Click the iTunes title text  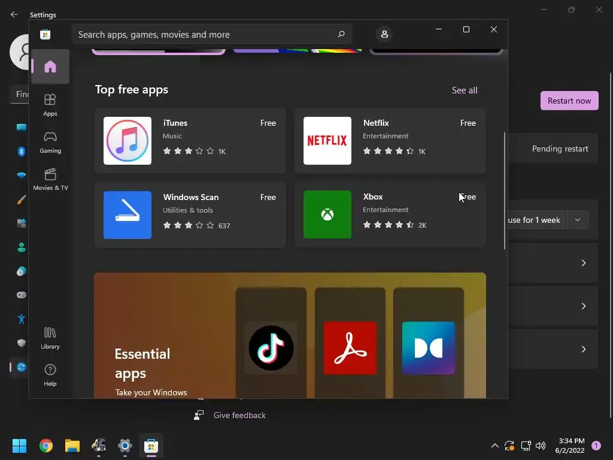(x=175, y=123)
